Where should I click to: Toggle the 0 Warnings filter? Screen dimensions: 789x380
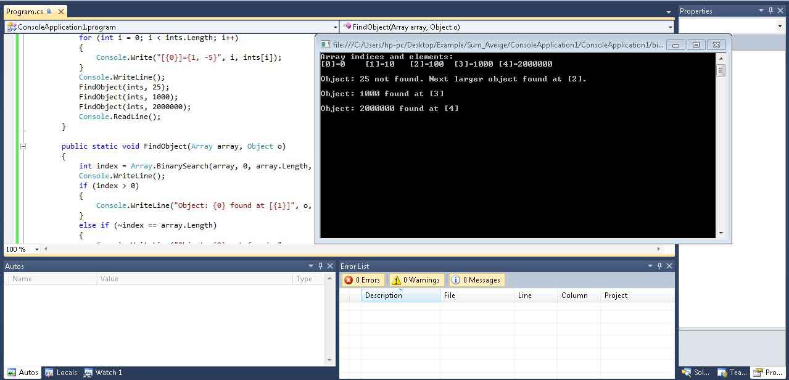pos(416,280)
